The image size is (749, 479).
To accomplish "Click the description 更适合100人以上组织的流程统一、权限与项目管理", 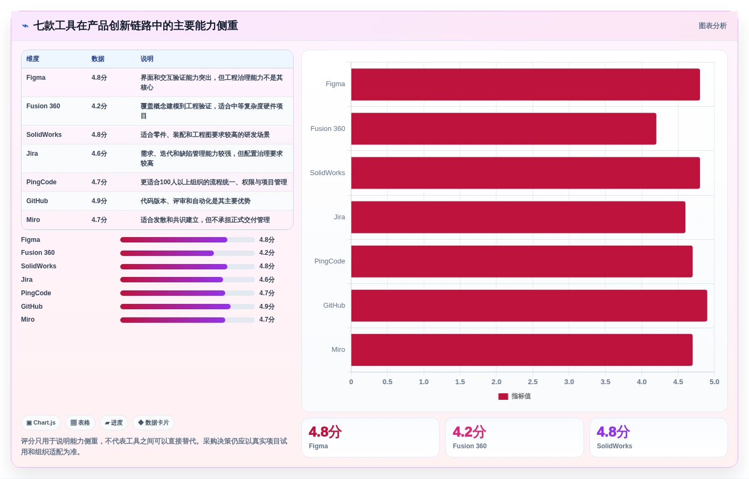I will click(x=214, y=182).
